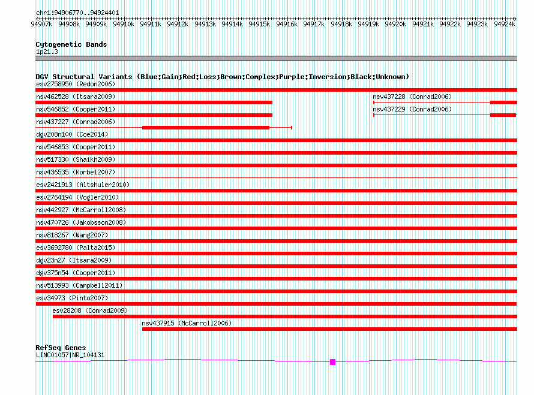
Task: Select dgv23n27 (Itsara2009) label
Action: [74, 260]
